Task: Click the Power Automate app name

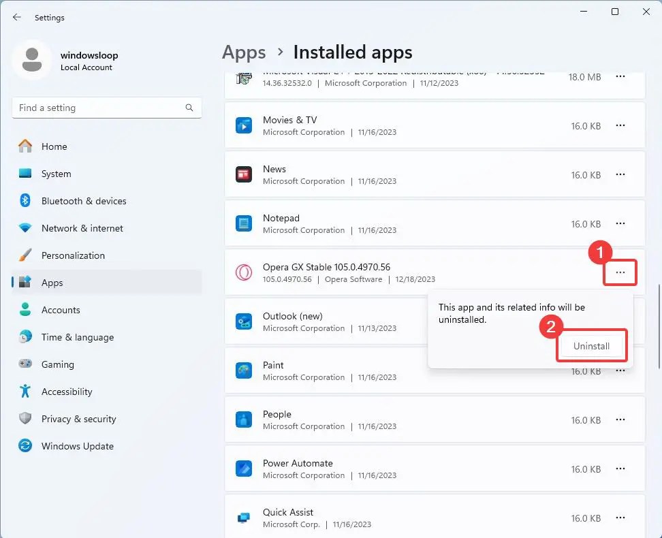Action: click(298, 463)
